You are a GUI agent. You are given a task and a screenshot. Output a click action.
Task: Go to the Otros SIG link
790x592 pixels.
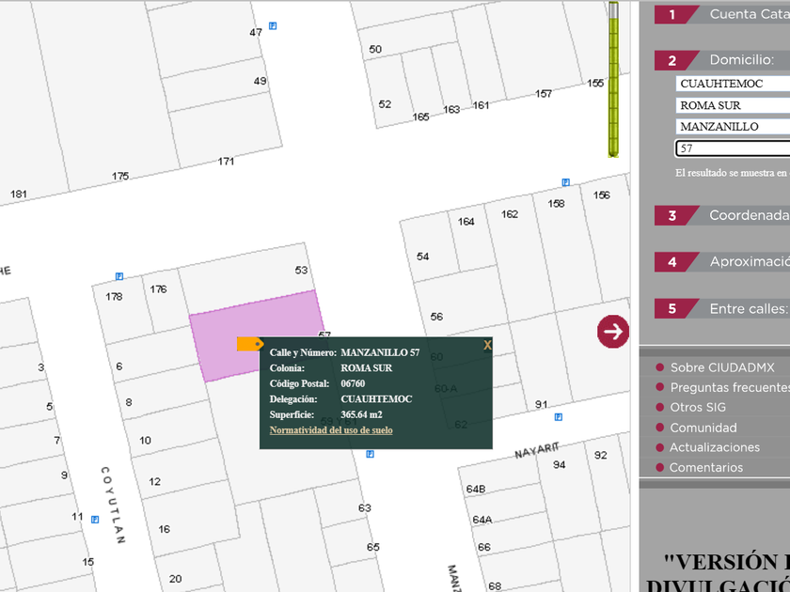point(697,408)
